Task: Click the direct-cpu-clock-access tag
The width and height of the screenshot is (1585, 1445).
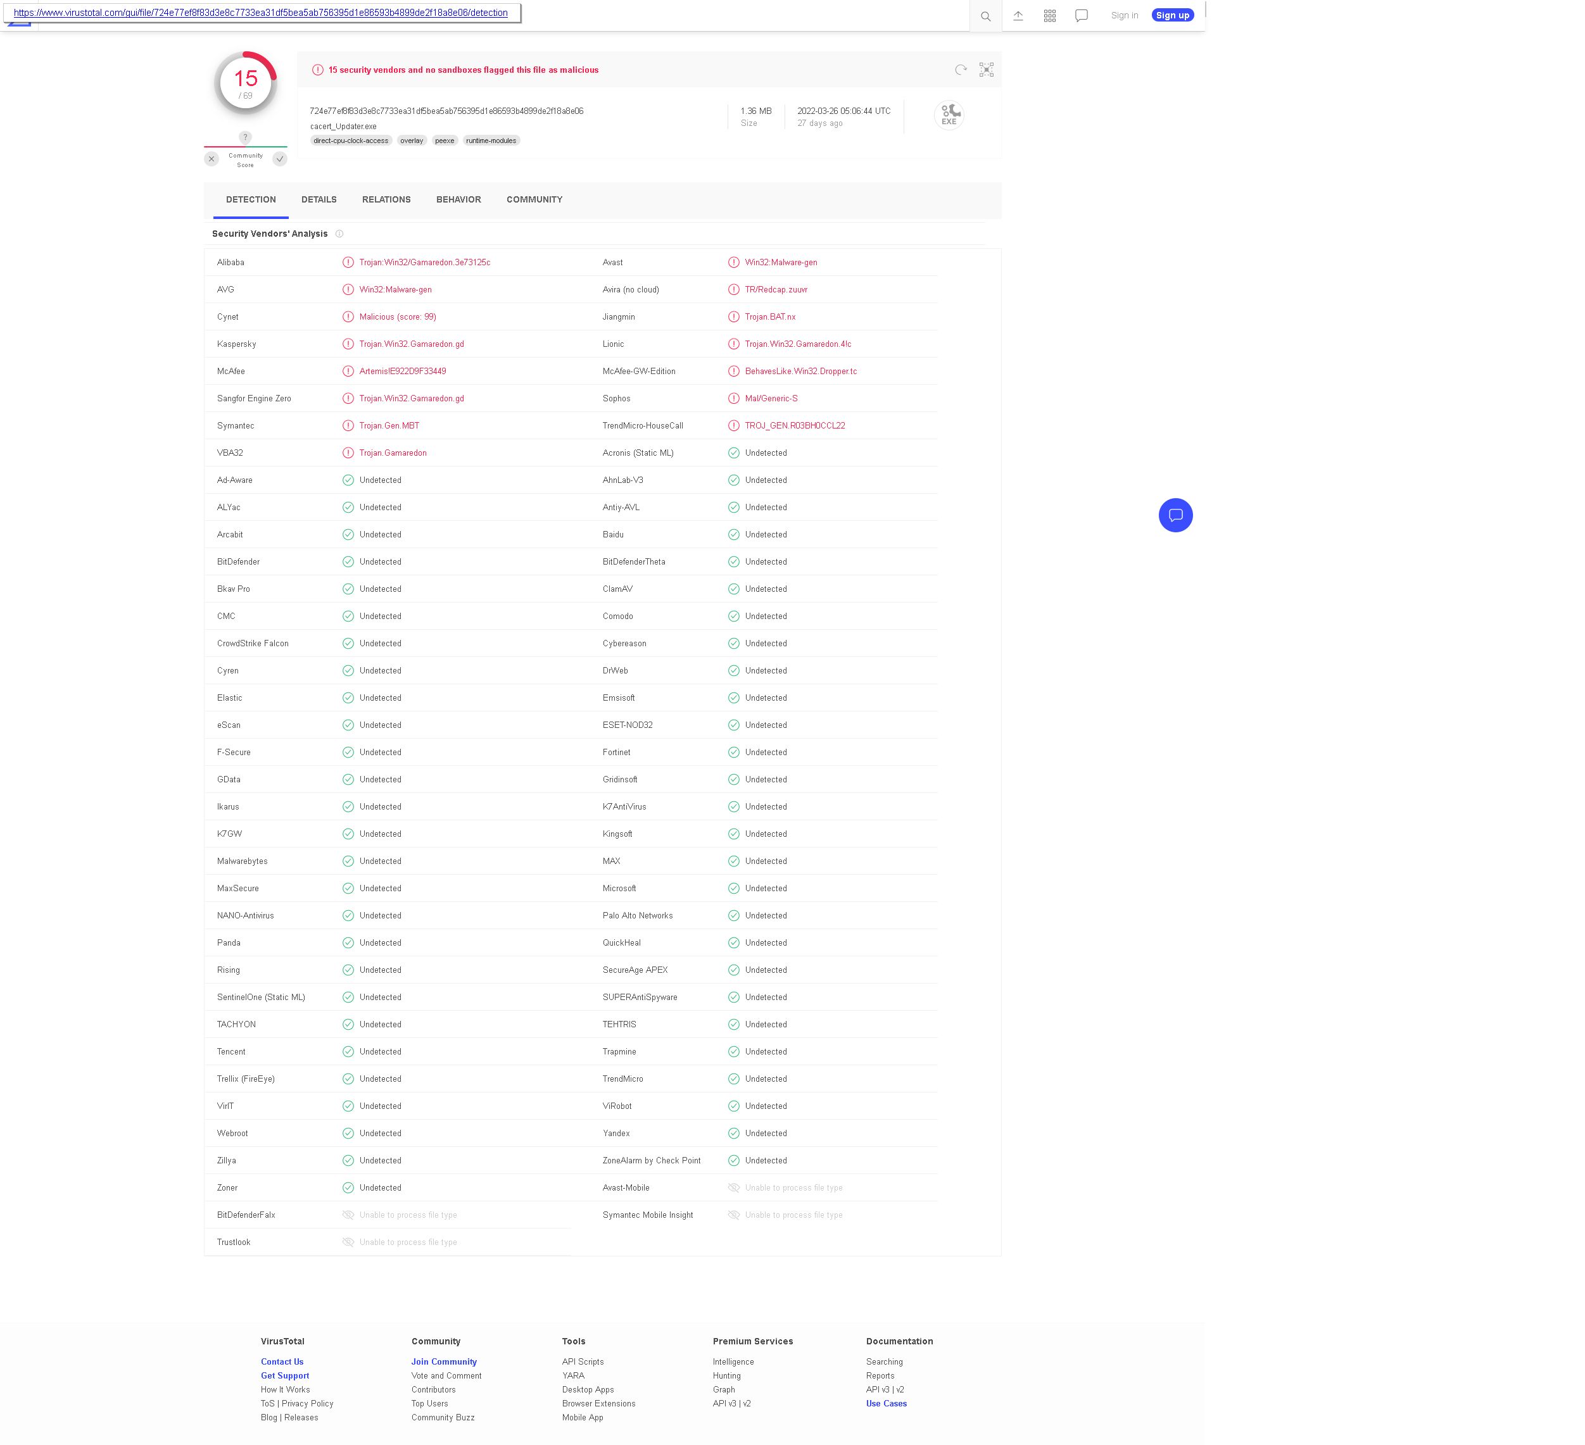Action: 351,141
